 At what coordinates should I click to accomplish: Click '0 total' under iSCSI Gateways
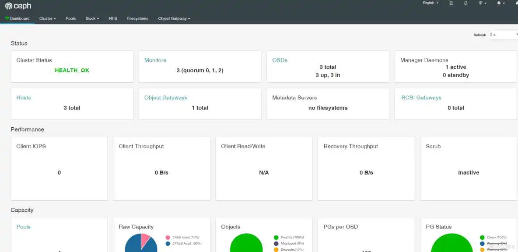456,108
